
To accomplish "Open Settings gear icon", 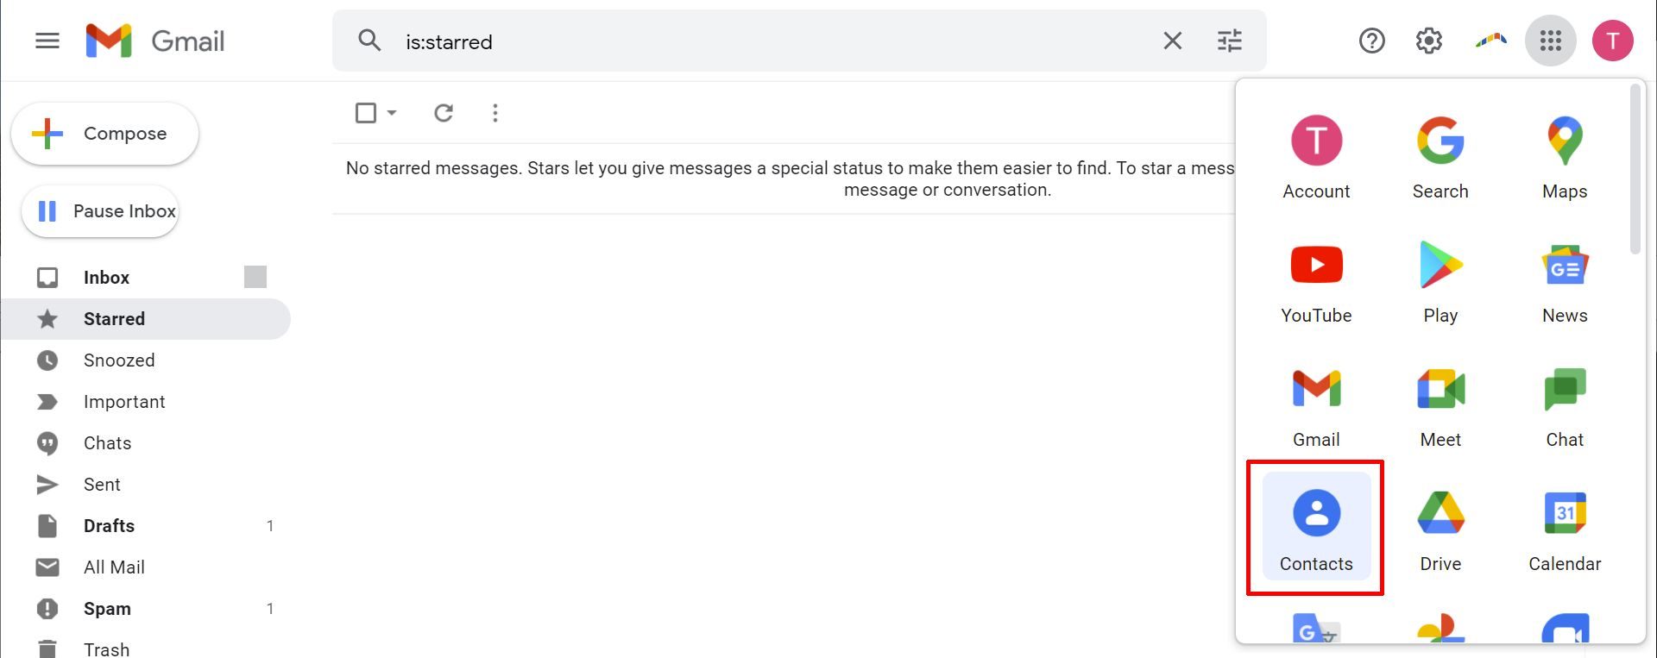I will [x=1429, y=41].
